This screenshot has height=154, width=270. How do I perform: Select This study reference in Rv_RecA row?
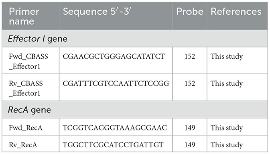click(x=227, y=145)
